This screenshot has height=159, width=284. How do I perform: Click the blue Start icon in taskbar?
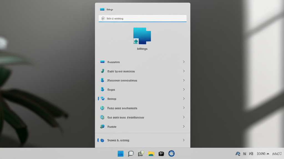coord(120,153)
